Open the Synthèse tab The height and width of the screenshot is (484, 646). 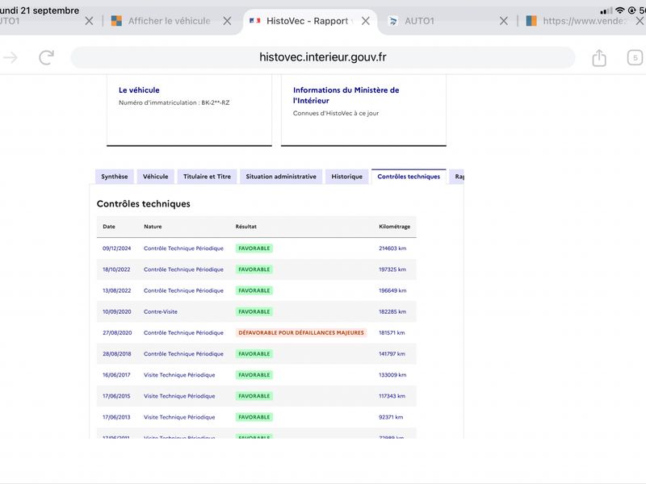click(115, 177)
